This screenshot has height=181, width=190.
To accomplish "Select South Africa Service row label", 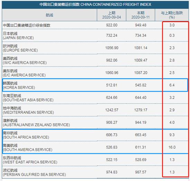I will click(26, 135).
